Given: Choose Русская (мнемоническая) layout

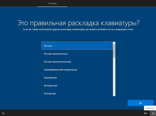Looking at the screenshot, I should click(77, 62).
